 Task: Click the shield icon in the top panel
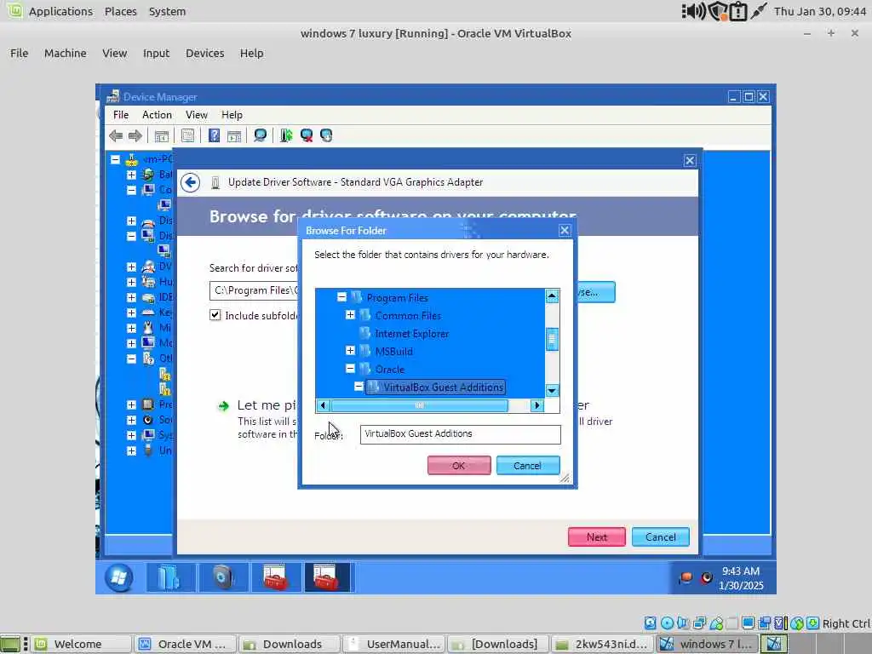(718, 11)
